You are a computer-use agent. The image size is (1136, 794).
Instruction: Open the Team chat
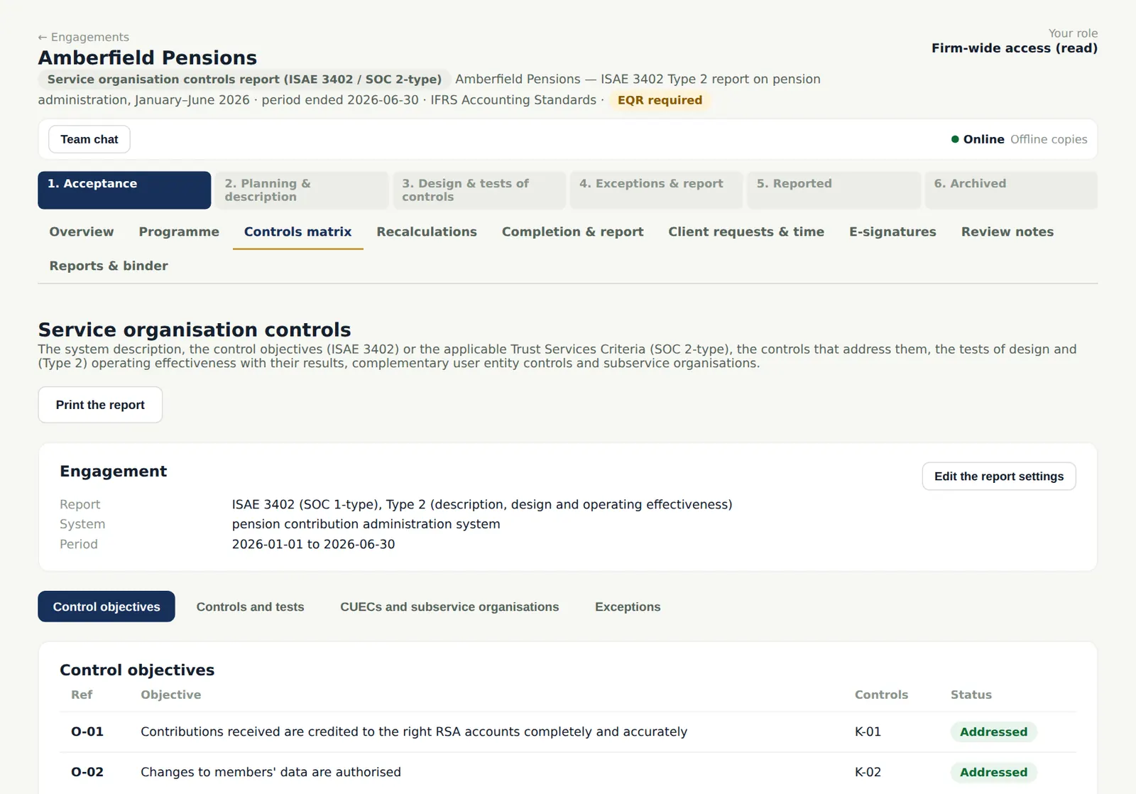point(89,139)
